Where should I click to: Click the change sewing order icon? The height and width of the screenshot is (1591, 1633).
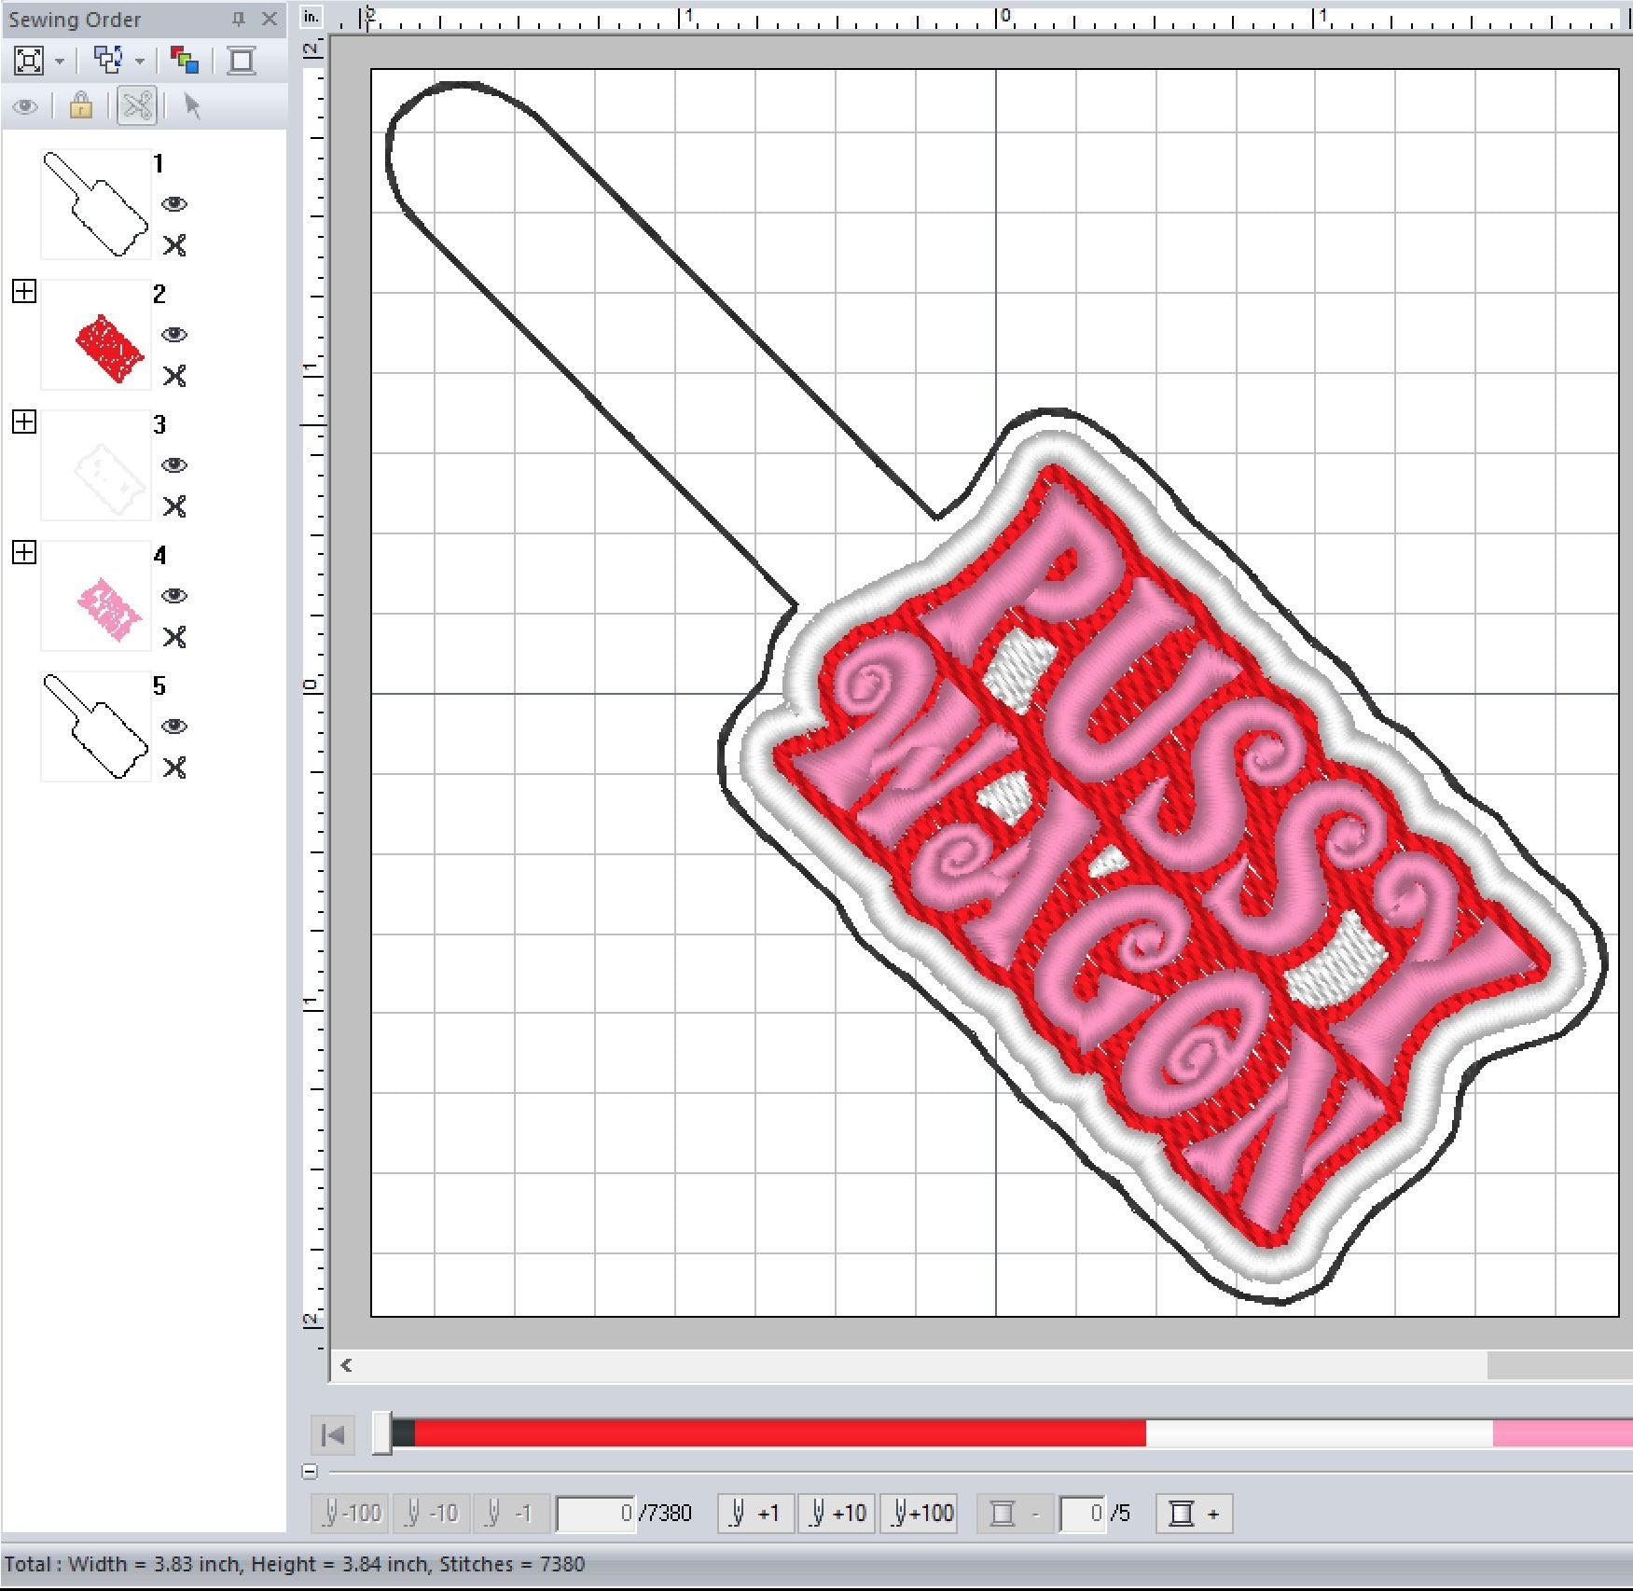click(x=108, y=61)
